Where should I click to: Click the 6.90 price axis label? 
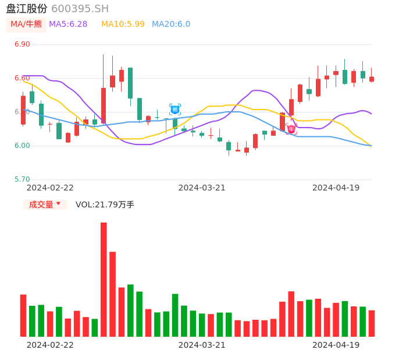pos(22,44)
